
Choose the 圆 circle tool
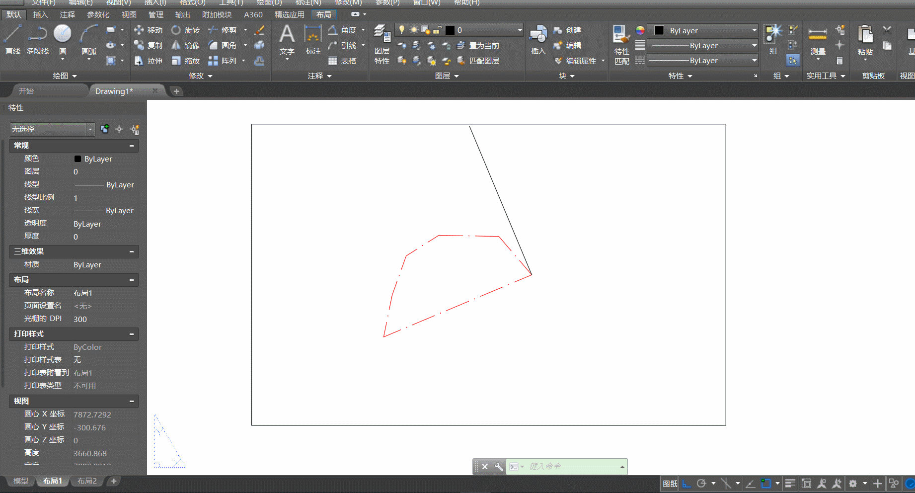[63, 39]
